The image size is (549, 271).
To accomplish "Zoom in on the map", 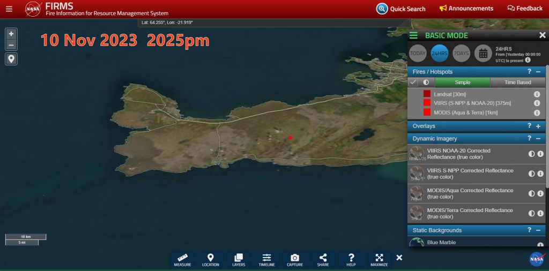I will pos(11,33).
